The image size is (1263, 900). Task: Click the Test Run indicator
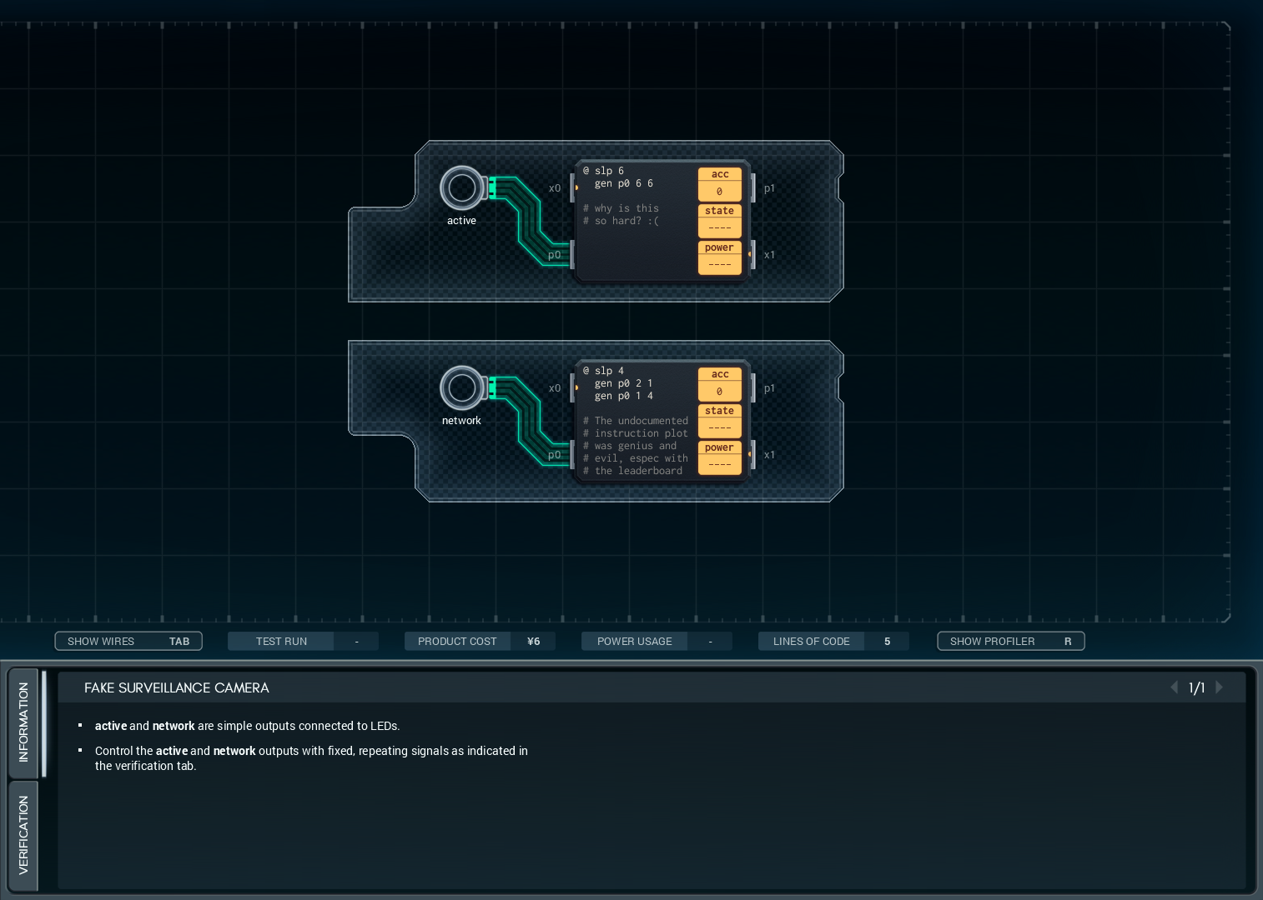coord(303,641)
